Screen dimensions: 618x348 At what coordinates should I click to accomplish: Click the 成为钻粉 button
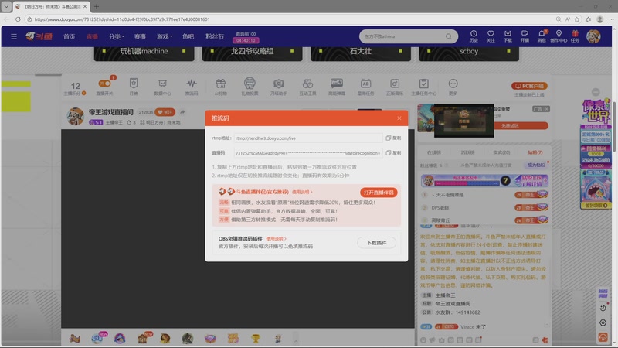point(536,165)
